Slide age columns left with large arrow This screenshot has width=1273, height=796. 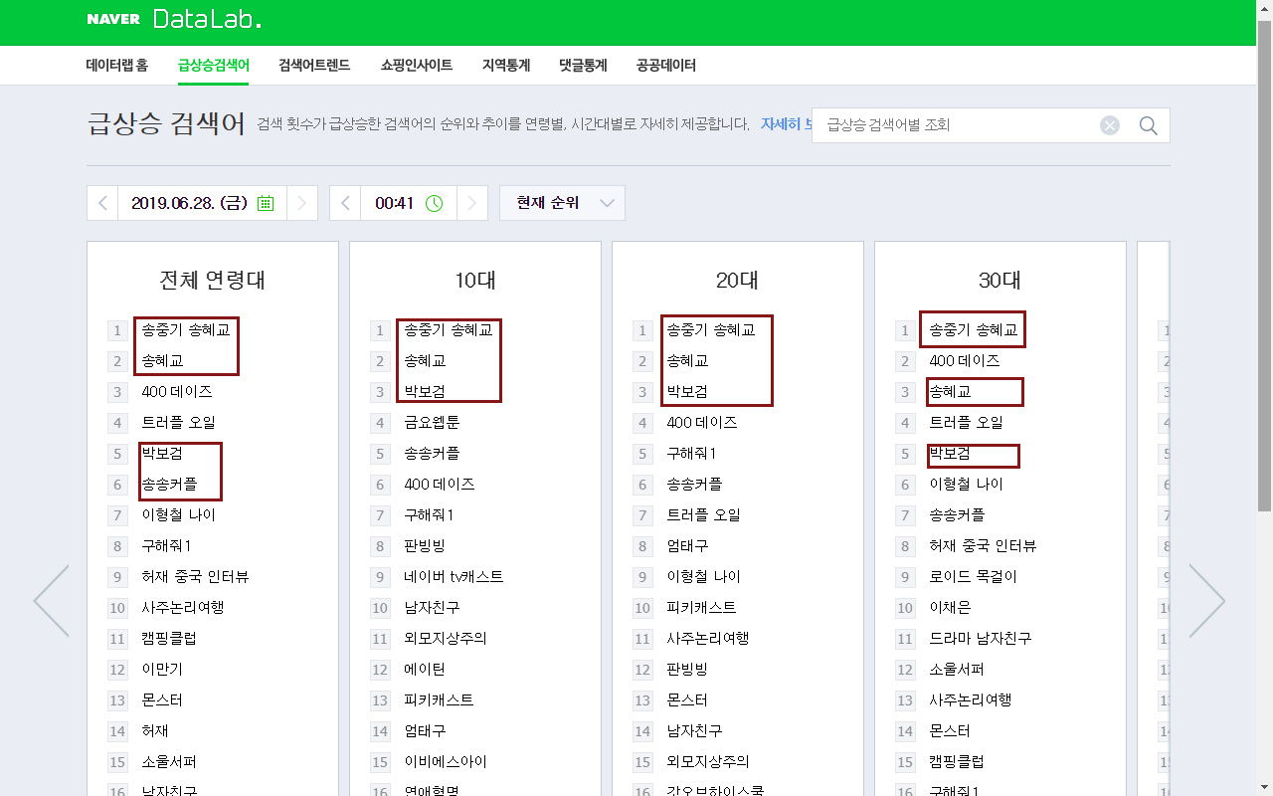point(52,601)
